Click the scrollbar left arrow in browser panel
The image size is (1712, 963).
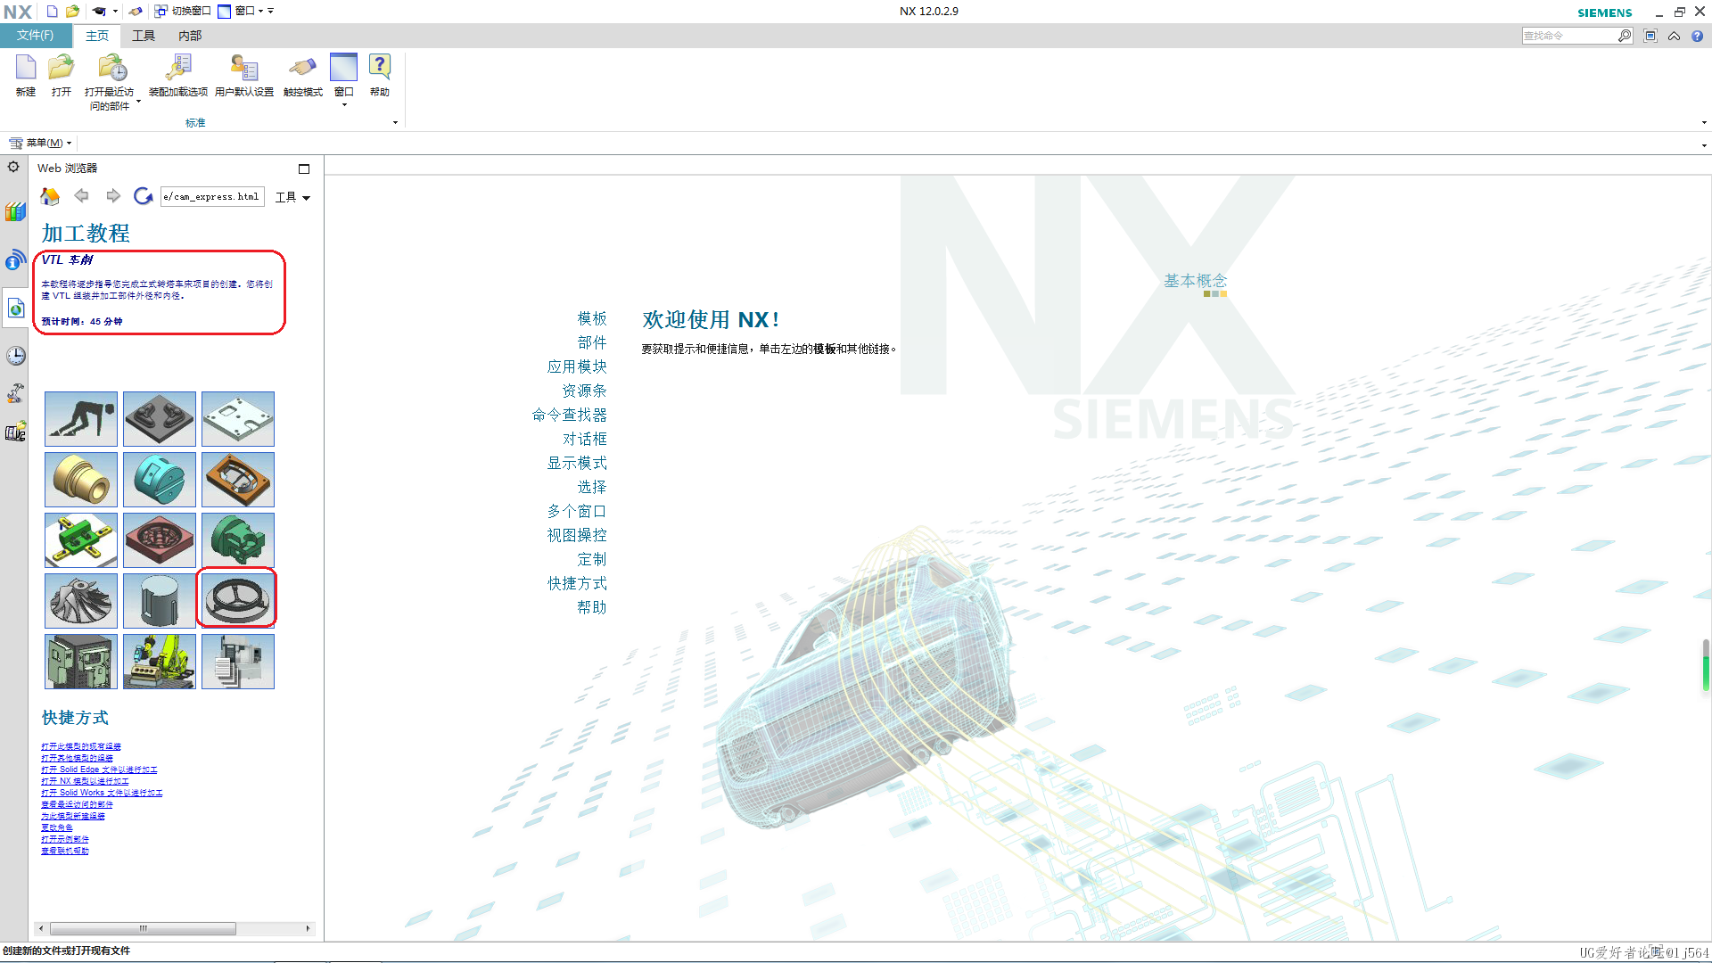click(41, 928)
